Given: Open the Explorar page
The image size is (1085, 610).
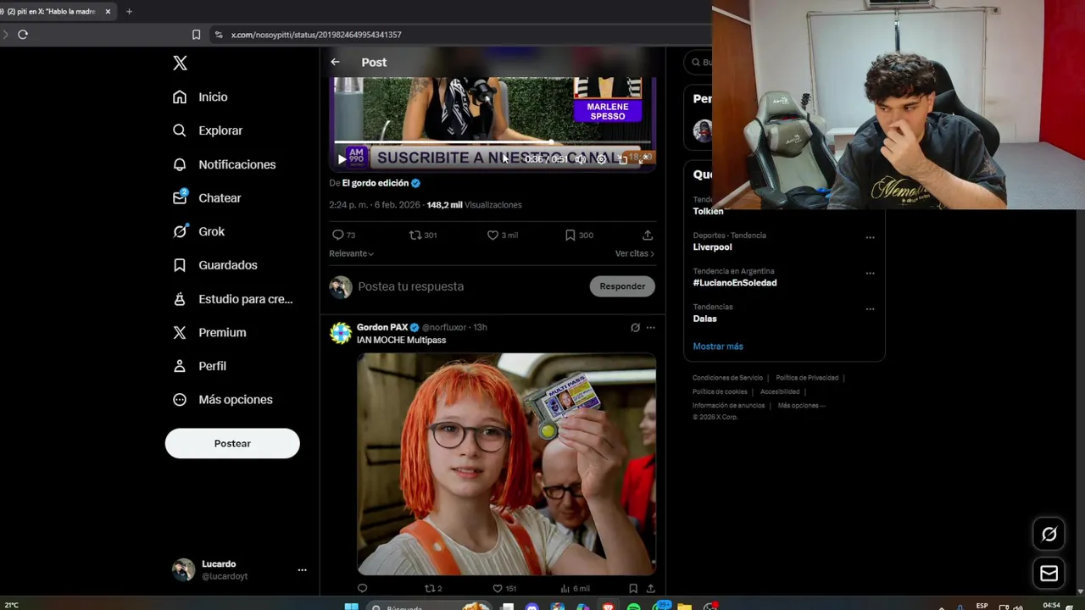Looking at the screenshot, I should (x=208, y=130).
